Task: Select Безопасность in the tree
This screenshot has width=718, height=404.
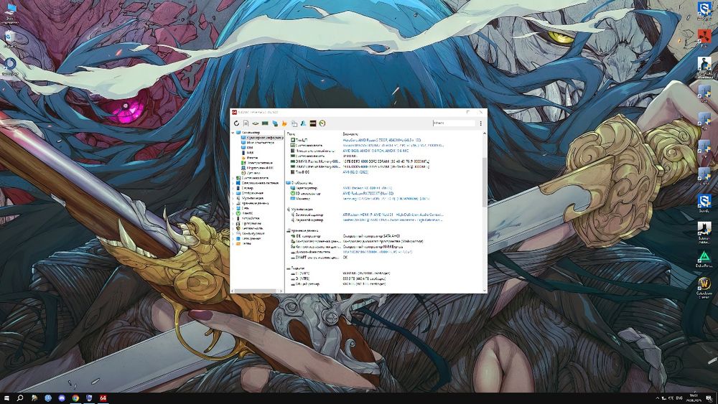Action: coord(252,228)
